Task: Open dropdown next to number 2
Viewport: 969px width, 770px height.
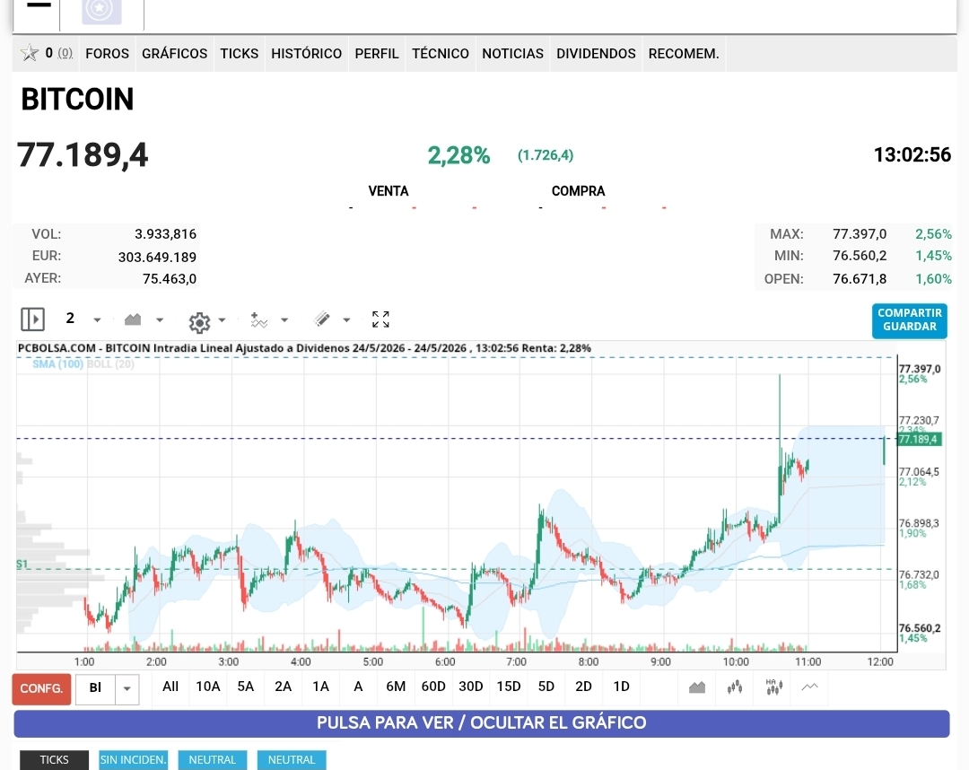Action: pyautogui.click(x=97, y=320)
